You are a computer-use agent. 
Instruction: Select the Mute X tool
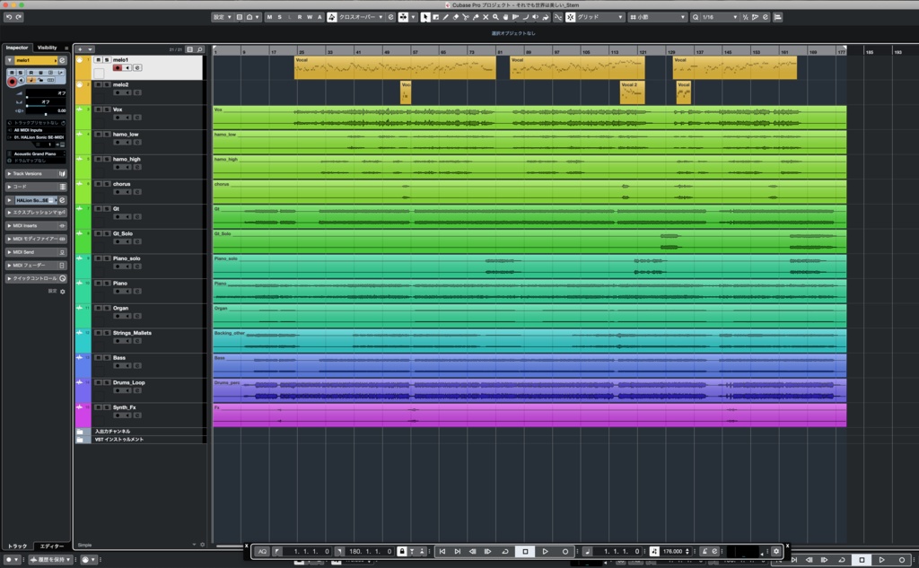coord(486,17)
